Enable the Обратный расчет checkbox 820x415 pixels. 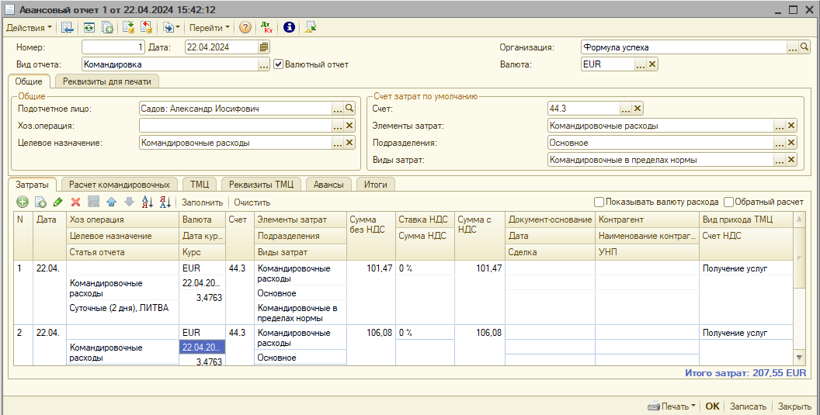pos(728,202)
